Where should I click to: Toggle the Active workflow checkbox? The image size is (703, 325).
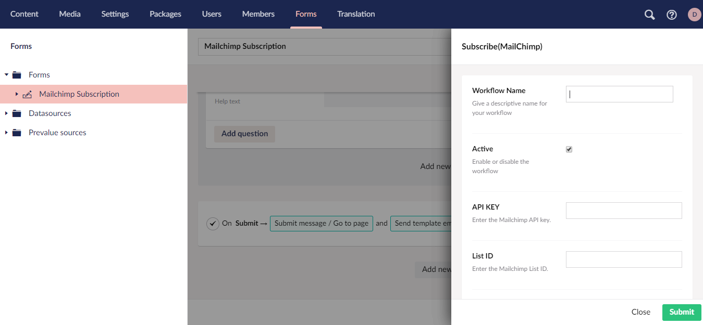[x=569, y=149]
